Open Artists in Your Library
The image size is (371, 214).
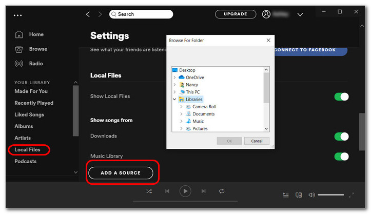point(23,138)
